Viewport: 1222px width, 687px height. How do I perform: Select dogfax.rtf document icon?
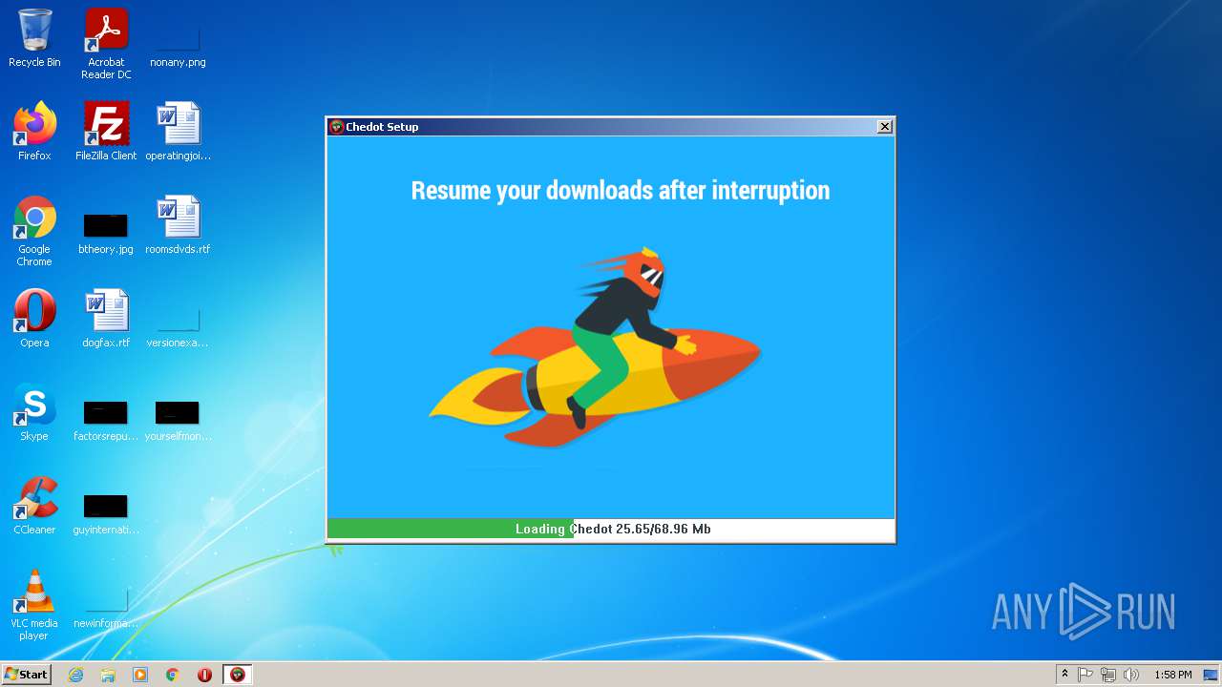(106, 319)
